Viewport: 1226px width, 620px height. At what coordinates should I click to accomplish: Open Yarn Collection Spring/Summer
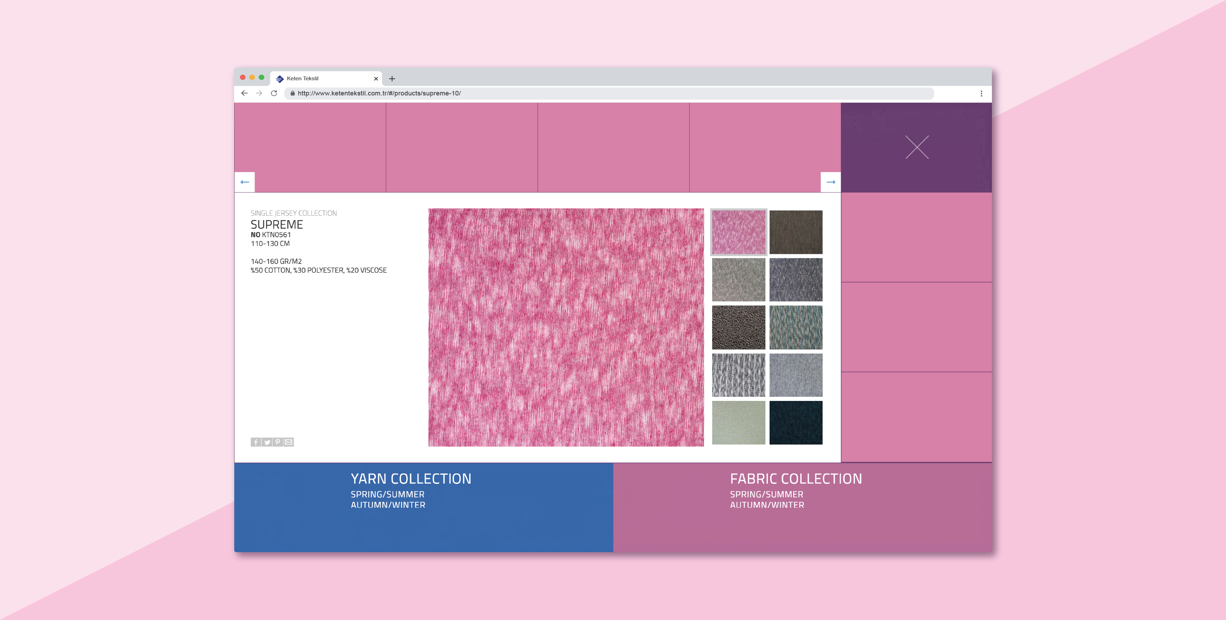pyautogui.click(x=388, y=494)
